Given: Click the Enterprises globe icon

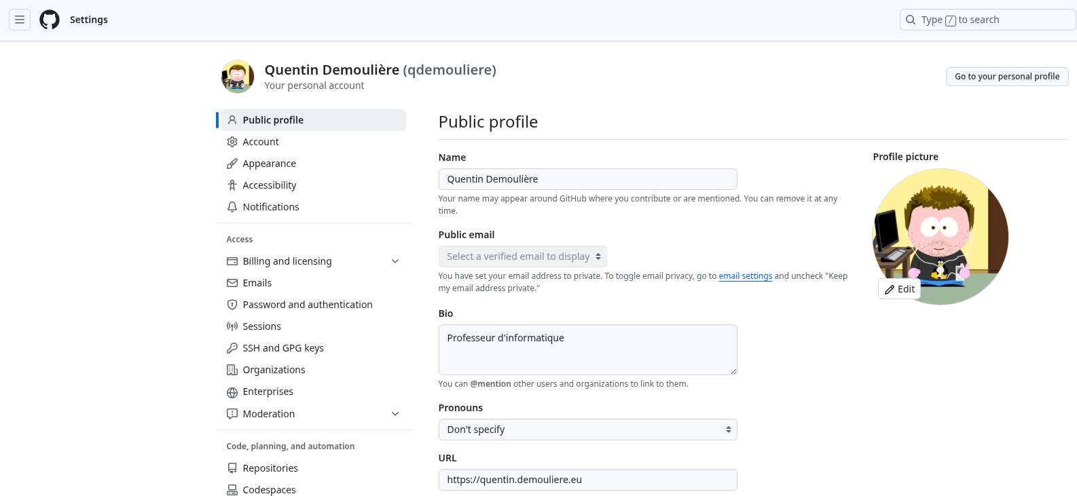Looking at the screenshot, I should [x=232, y=392].
